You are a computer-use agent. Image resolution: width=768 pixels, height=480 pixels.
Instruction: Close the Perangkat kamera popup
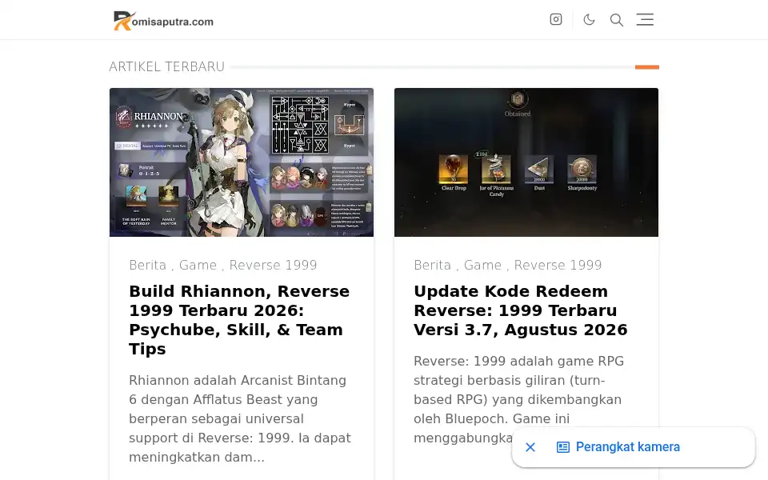(530, 447)
